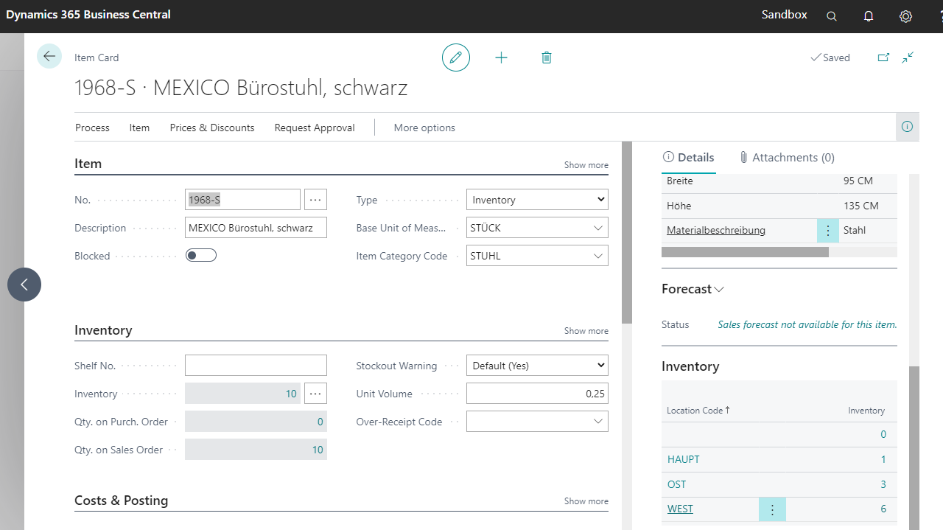Toggle the Blocked switch
Image resolution: width=943 pixels, height=530 pixels.
pyautogui.click(x=200, y=256)
